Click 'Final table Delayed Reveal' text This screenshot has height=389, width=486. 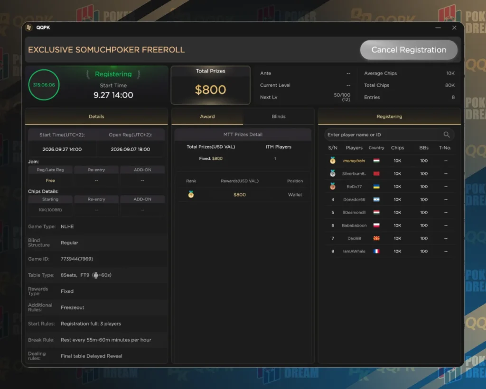[x=92, y=356]
